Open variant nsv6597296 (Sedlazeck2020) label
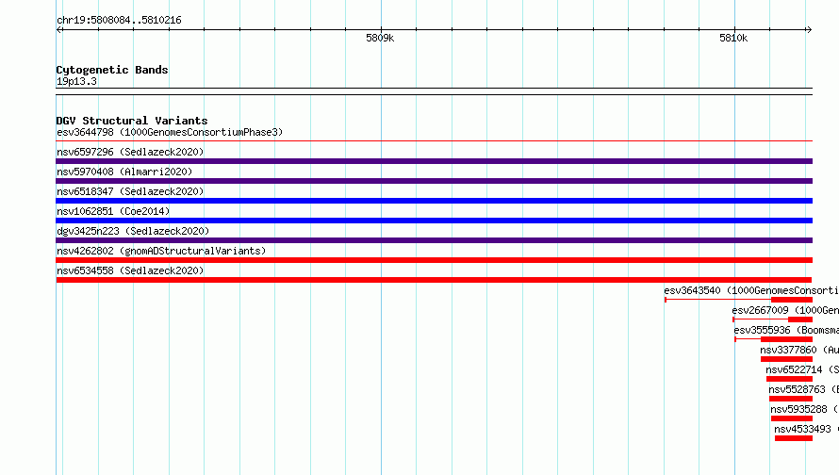The width and height of the screenshot is (839, 475). (x=130, y=152)
